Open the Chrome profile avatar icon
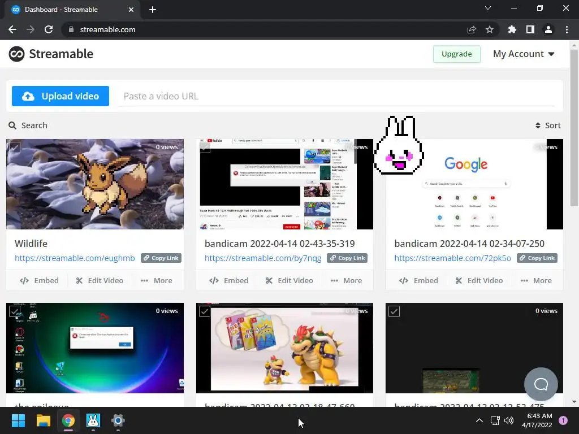This screenshot has width=579, height=434. click(x=548, y=29)
